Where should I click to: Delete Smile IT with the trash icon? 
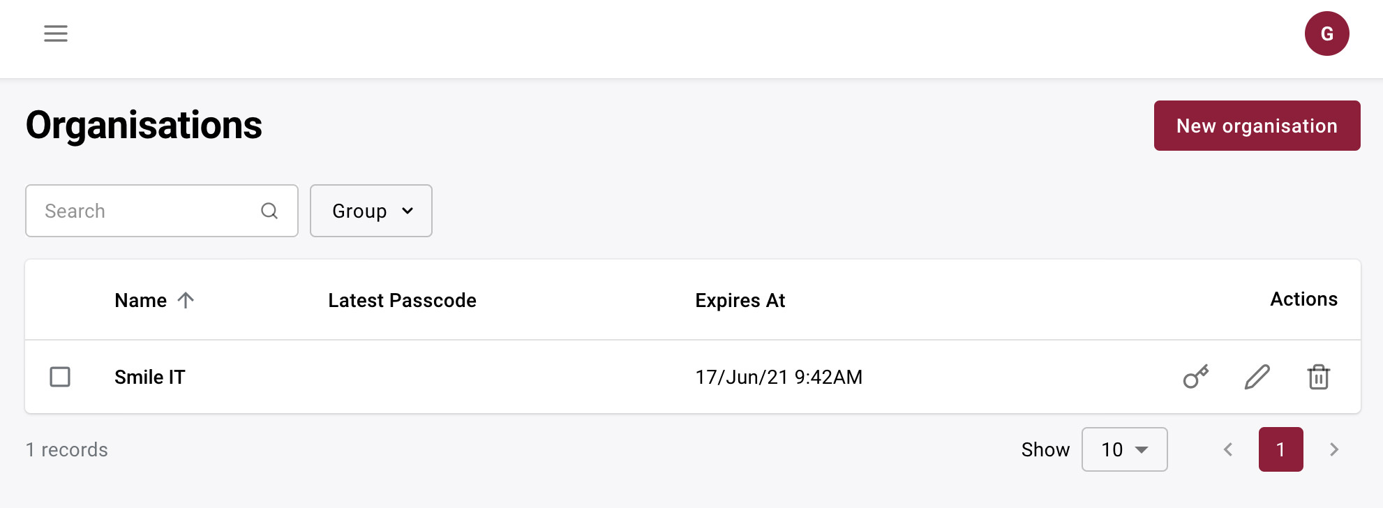[1318, 377]
